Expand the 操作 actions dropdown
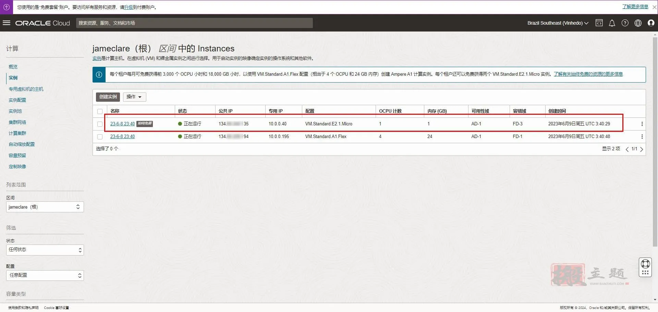Viewport: 658px width, 312px height. pyautogui.click(x=134, y=97)
